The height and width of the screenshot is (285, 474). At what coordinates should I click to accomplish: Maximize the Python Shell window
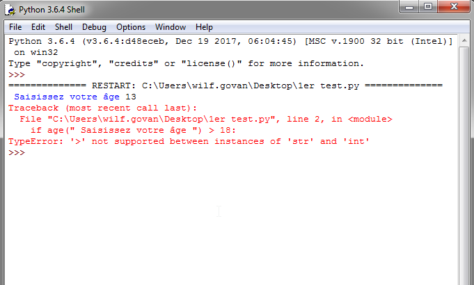(426, 8)
